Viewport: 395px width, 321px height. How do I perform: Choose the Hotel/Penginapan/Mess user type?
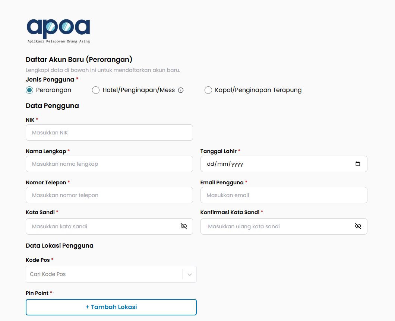(96, 90)
